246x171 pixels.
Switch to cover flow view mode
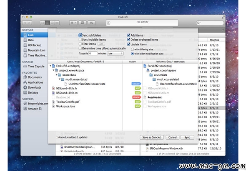tap(57, 23)
